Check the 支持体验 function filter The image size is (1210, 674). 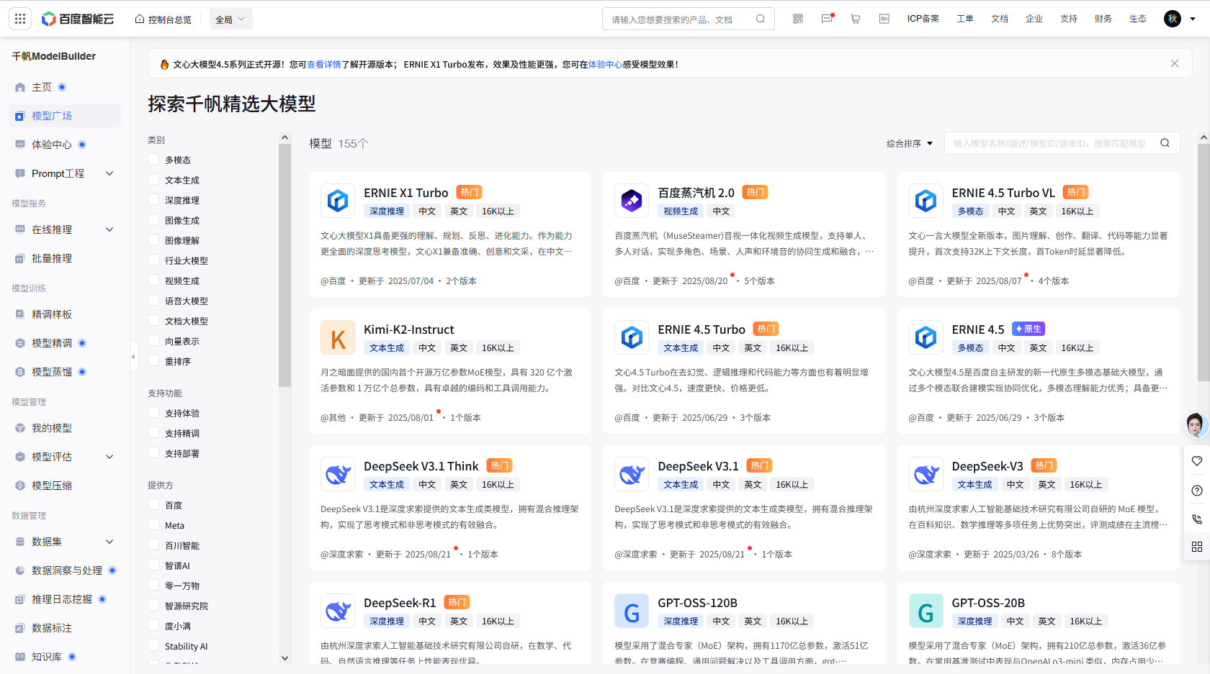[x=153, y=413]
